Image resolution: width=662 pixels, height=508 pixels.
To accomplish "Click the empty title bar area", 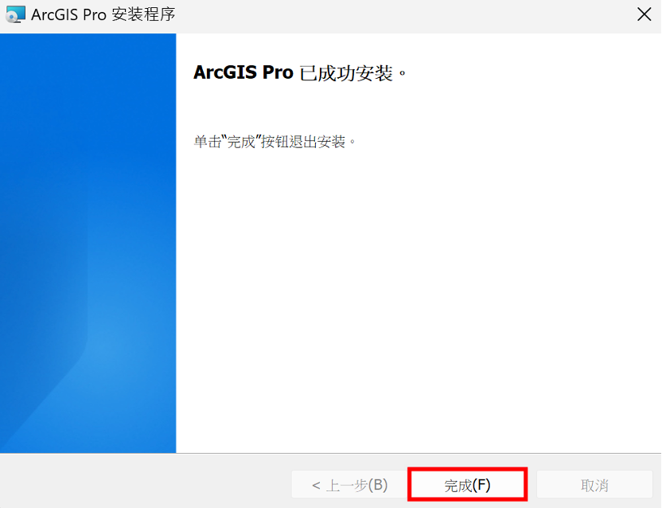I will pos(401,15).
